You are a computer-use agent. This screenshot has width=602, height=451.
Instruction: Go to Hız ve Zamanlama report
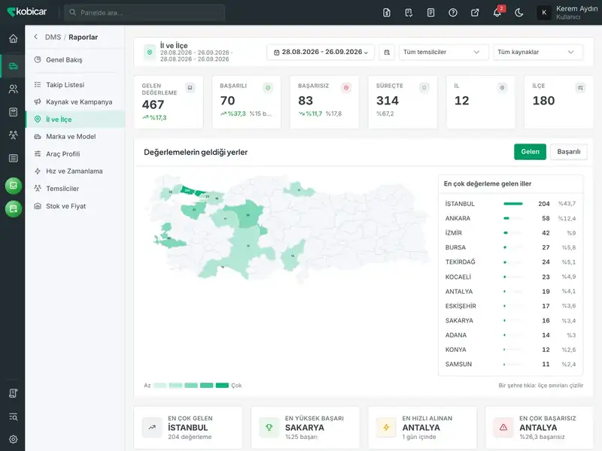coord(75,171)
